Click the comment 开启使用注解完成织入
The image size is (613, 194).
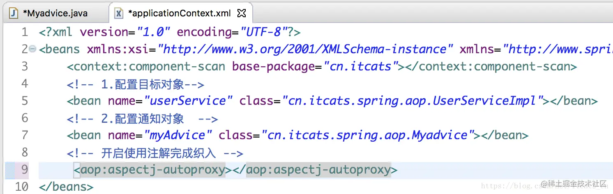tap(155, 153)
